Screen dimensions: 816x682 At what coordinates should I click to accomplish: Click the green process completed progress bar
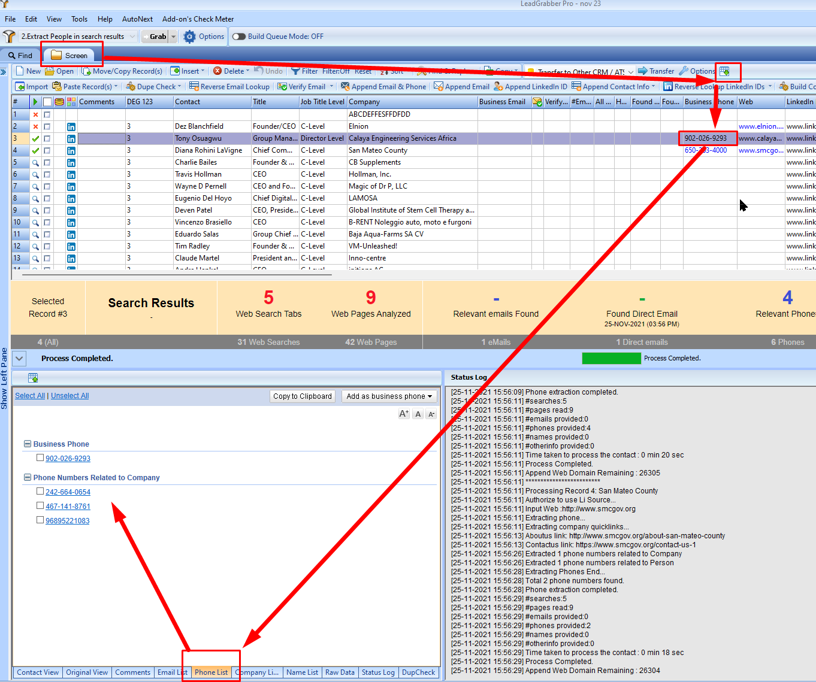611,358
